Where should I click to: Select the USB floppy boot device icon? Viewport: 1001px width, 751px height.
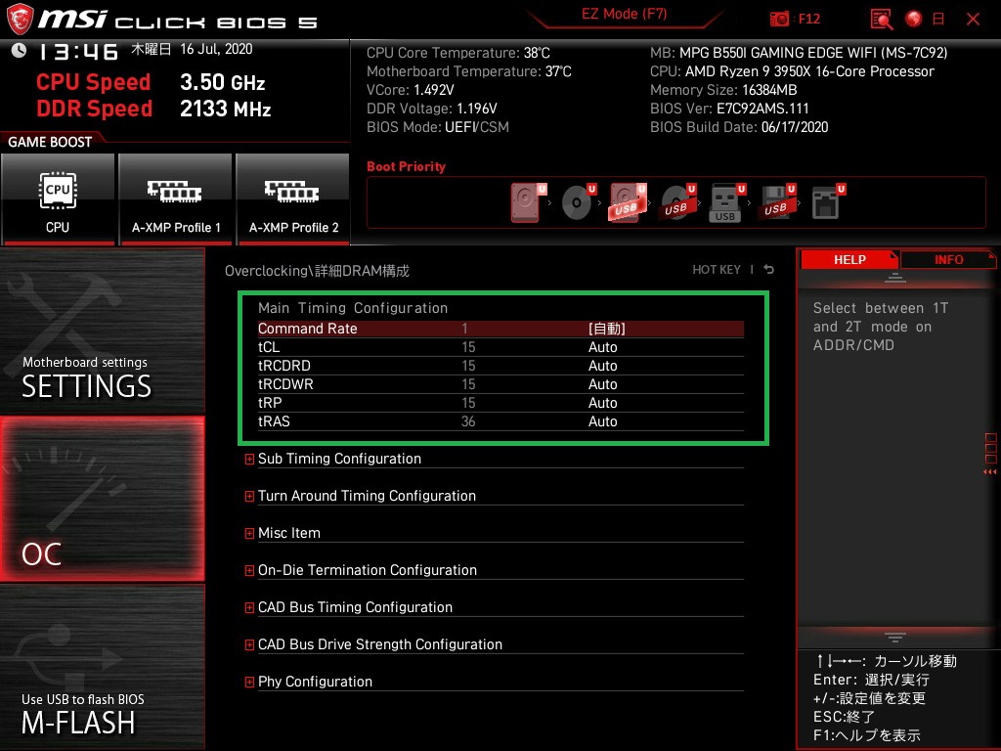click(x=777, y=201)
